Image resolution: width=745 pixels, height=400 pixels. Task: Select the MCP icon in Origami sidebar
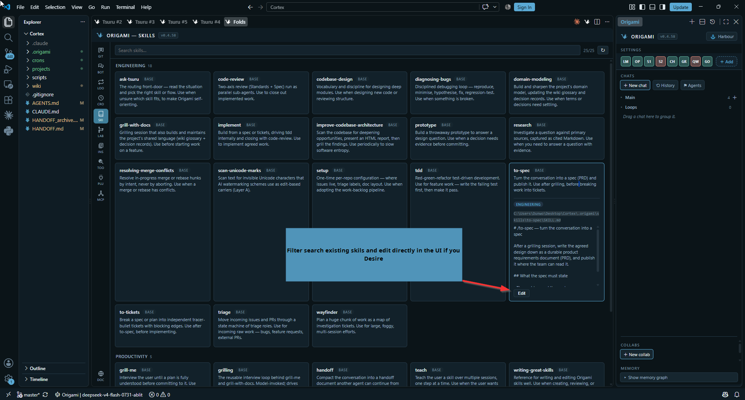(x=101, y=195)
